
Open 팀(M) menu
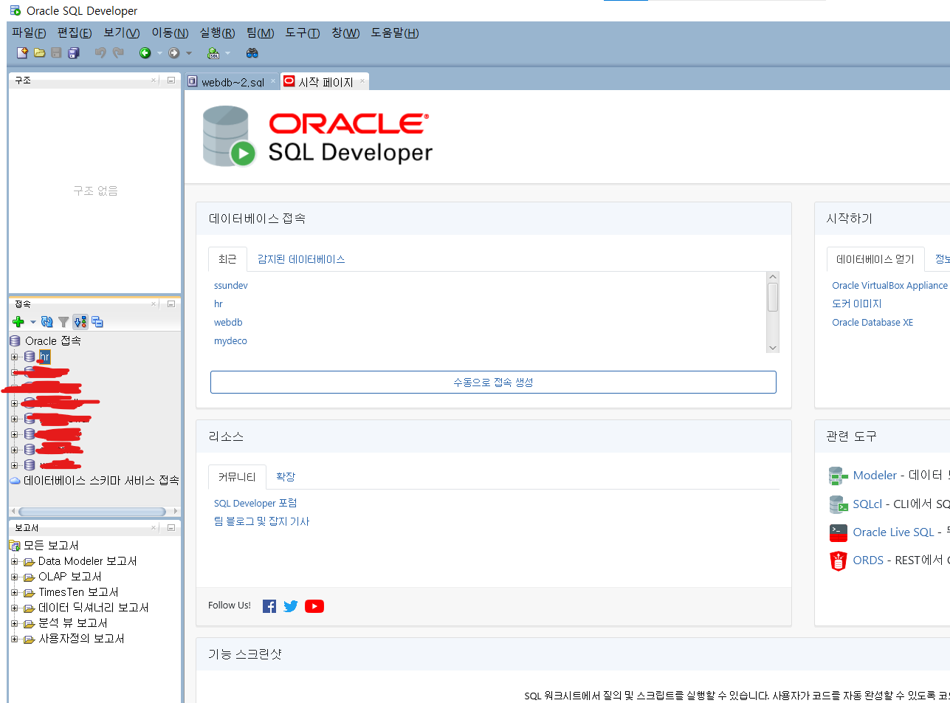tap(260, 32)
